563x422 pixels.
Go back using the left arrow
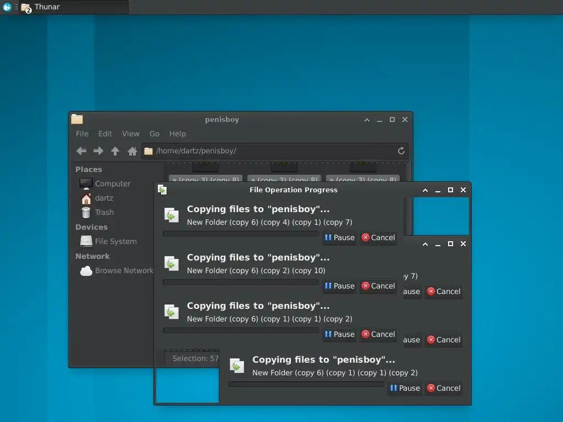point(81,151)
